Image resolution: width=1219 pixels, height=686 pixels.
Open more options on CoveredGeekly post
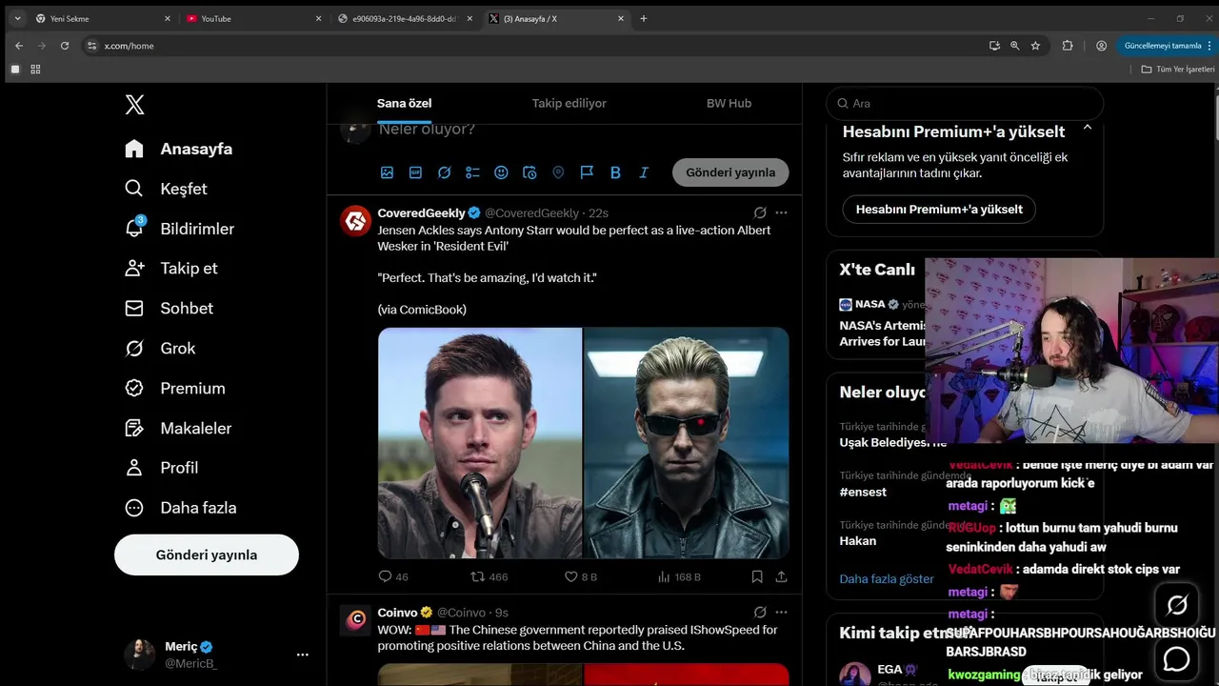782,212
